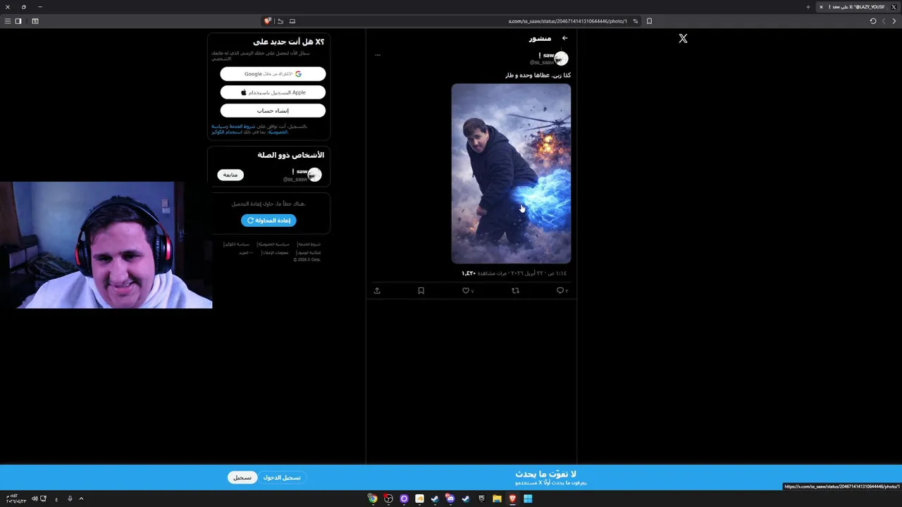Open Chrome from the taskbar
902x507 pixels.
click(373, 499)
